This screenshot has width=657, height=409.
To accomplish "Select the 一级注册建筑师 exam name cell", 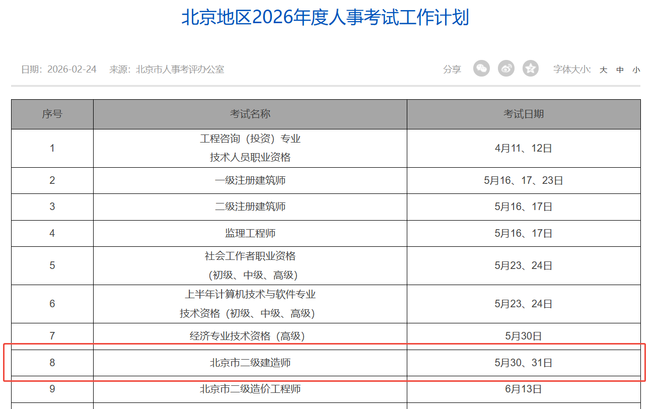I will (250, 180).
